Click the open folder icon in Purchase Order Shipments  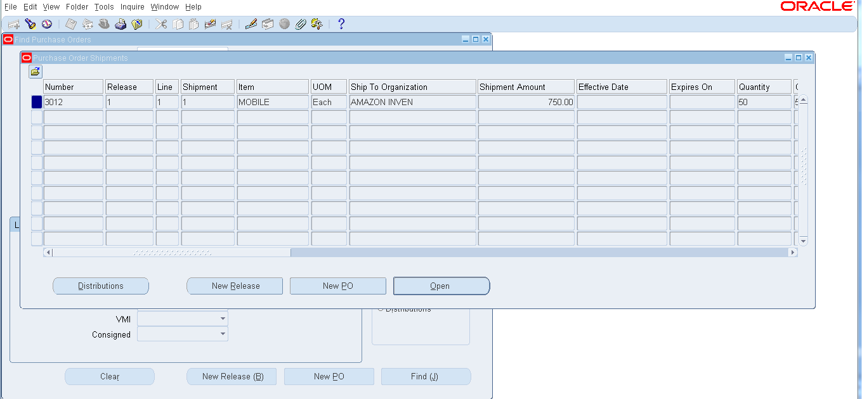[x=36, y=72]
